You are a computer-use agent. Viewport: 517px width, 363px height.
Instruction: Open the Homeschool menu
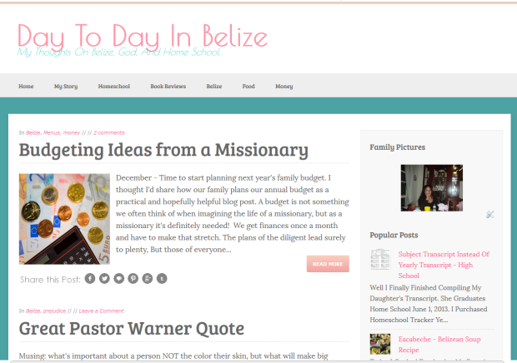114,86
